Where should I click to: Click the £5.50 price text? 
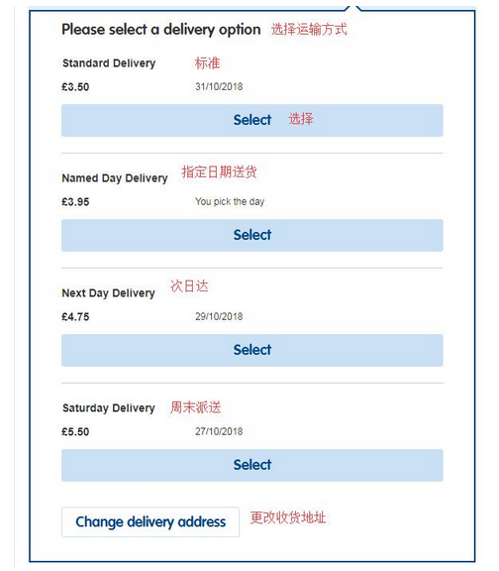tap(75, 432)
